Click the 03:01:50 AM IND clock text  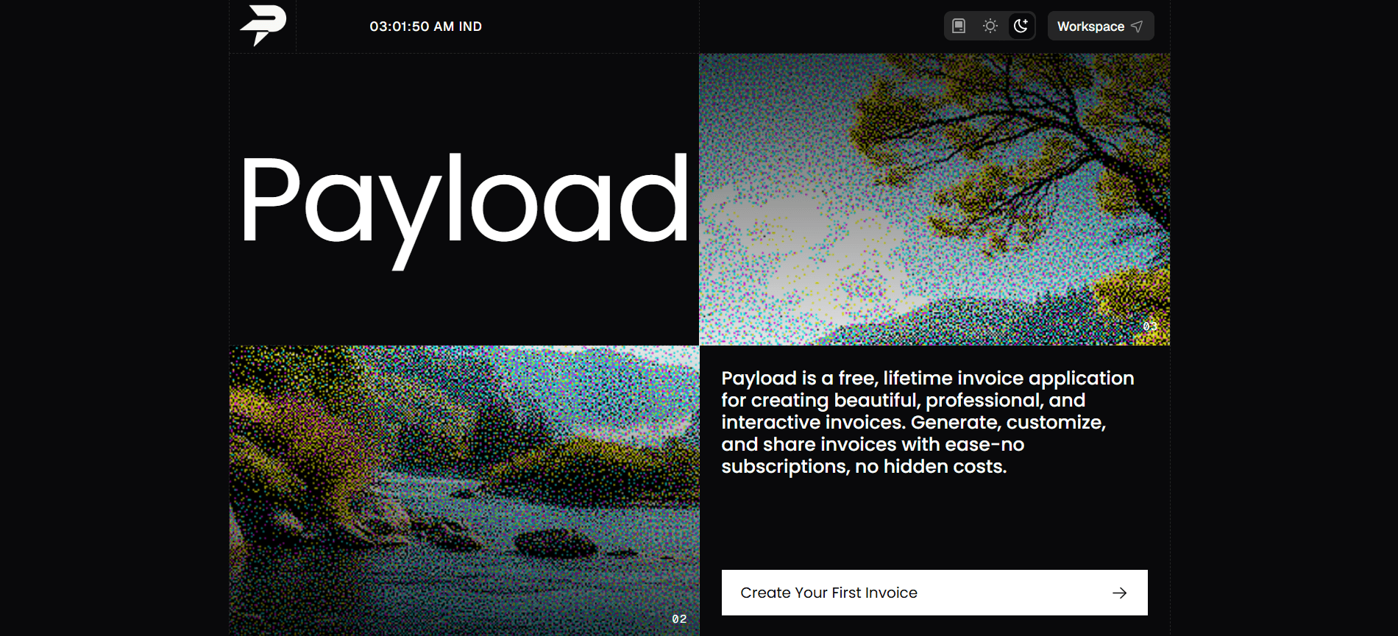426,26
